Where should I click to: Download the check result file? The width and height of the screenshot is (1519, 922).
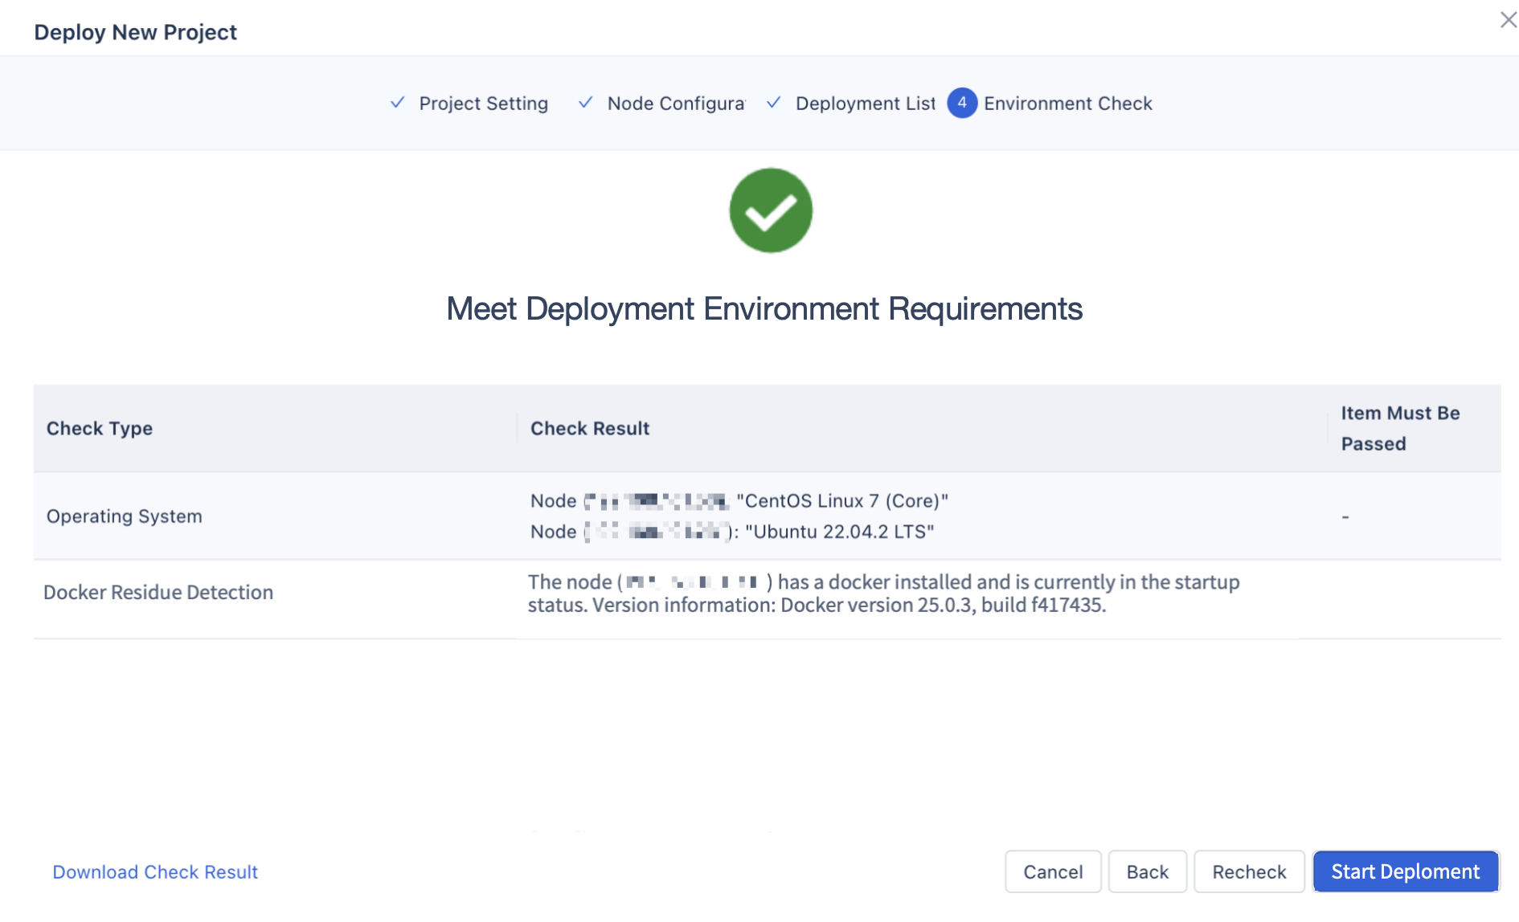click(155, 872)
